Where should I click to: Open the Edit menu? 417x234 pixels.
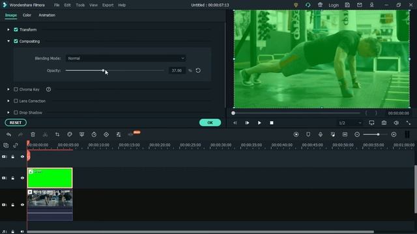67,5
